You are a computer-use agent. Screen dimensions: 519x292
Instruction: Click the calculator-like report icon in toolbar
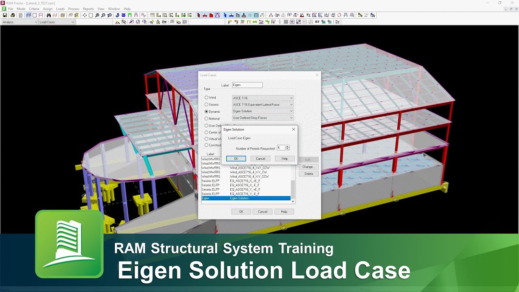pyautogui.click(x=20, y=15)
